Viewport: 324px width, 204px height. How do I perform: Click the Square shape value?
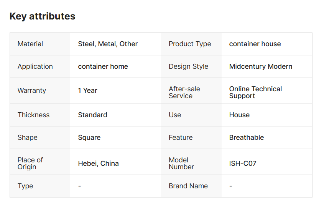[x=89, y=138]
